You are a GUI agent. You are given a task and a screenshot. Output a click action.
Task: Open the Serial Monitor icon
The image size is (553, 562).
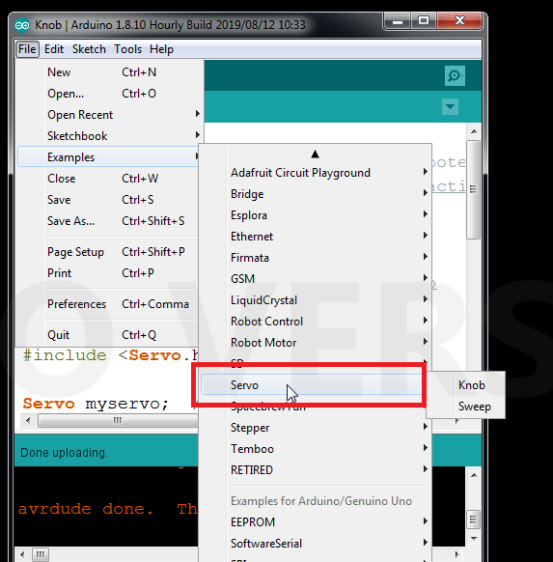tap(455, 75)
